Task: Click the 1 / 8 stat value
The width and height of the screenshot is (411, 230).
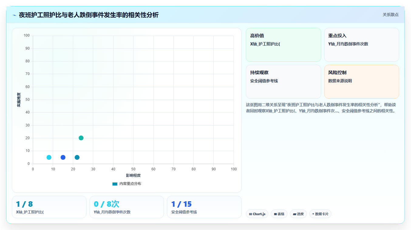Action: (24, 204)
